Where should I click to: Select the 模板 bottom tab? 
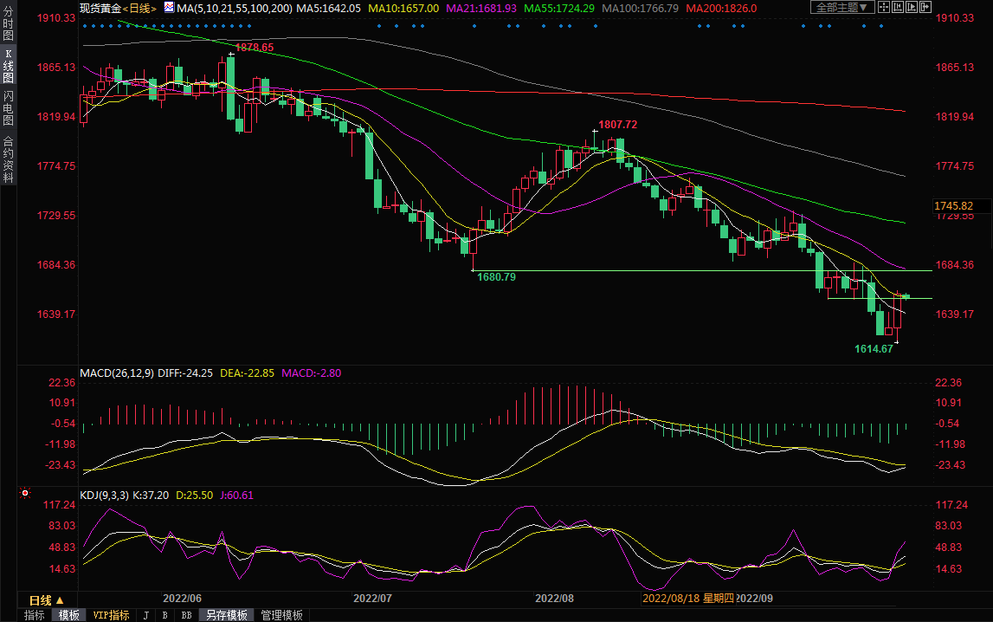click(x=69, y=615)
